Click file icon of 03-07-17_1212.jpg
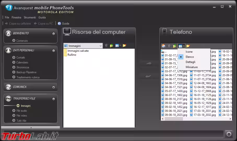The image size is (237, 141). tap(163, 71)
